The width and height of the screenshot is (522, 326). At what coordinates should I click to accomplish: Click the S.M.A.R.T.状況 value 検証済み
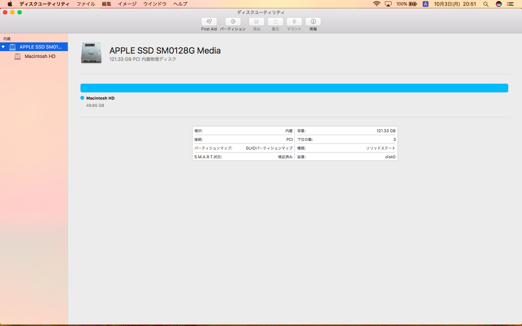click(x=285, y=157)
